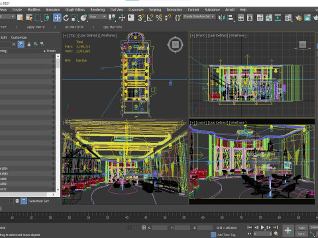Toggle Scene Explorer display filter funnel
The width and height of the screenshot is (318, 238).
point(21,44)
